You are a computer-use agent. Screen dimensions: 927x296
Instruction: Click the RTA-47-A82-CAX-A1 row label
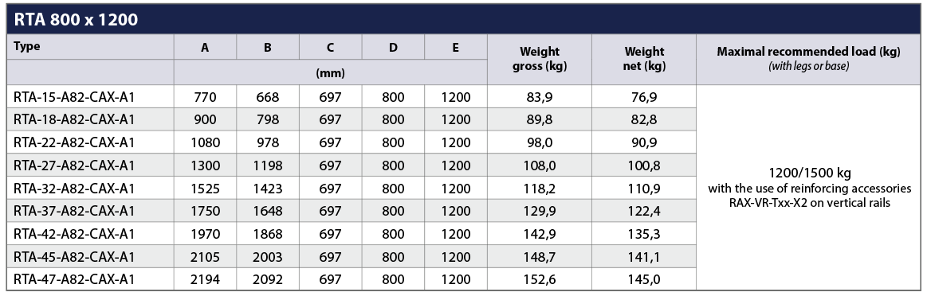[x=74, y=279]
